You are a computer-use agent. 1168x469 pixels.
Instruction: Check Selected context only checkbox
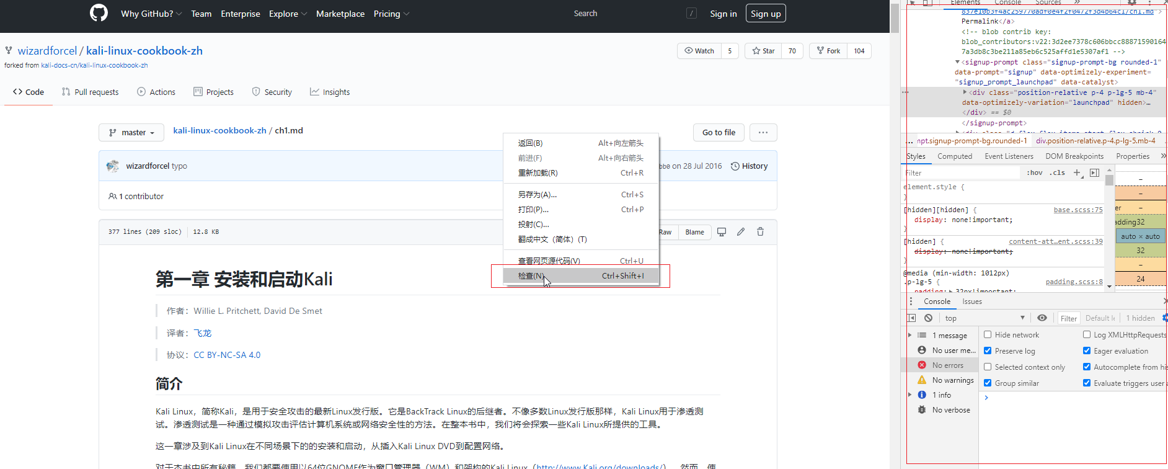coord(988,367)
